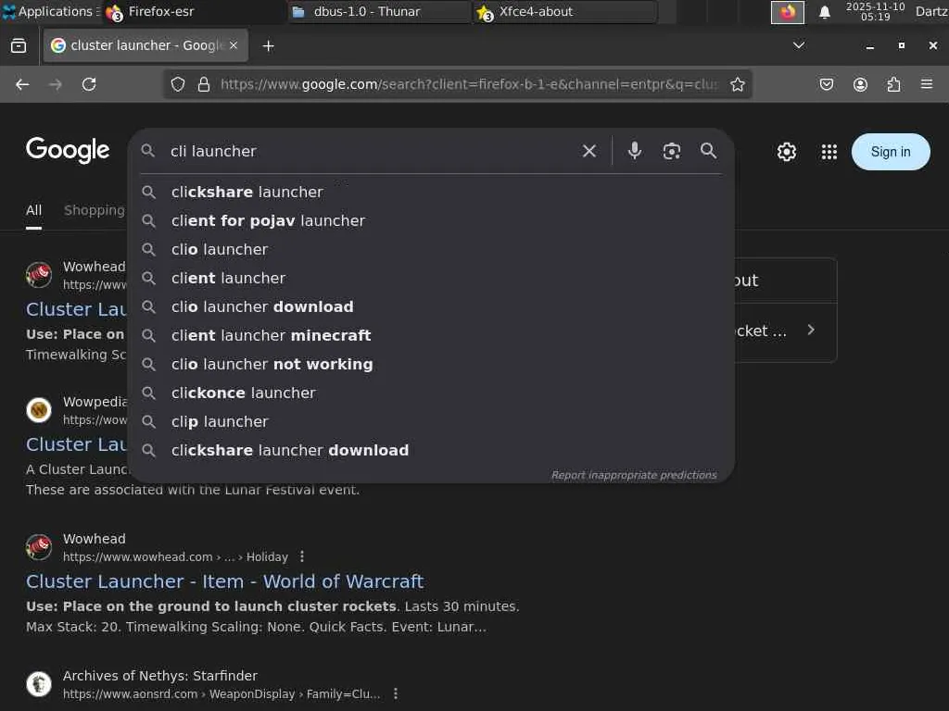
Task: Switch to the All results tab
Action: click(x=34, y=210)
